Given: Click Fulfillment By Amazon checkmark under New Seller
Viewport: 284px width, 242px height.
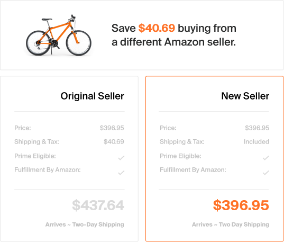Looking at the screenshot, I should 265,173.
